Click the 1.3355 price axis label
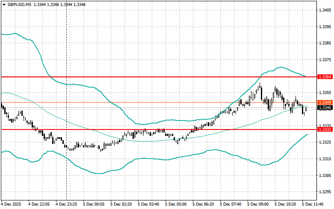The width and height of the screenshot is (334, 209). tap(325, 93)
